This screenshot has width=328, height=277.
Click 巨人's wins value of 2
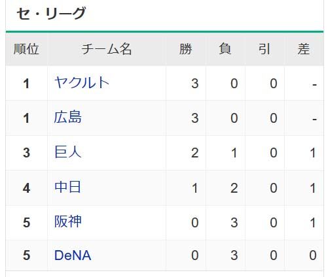point(195,153)
